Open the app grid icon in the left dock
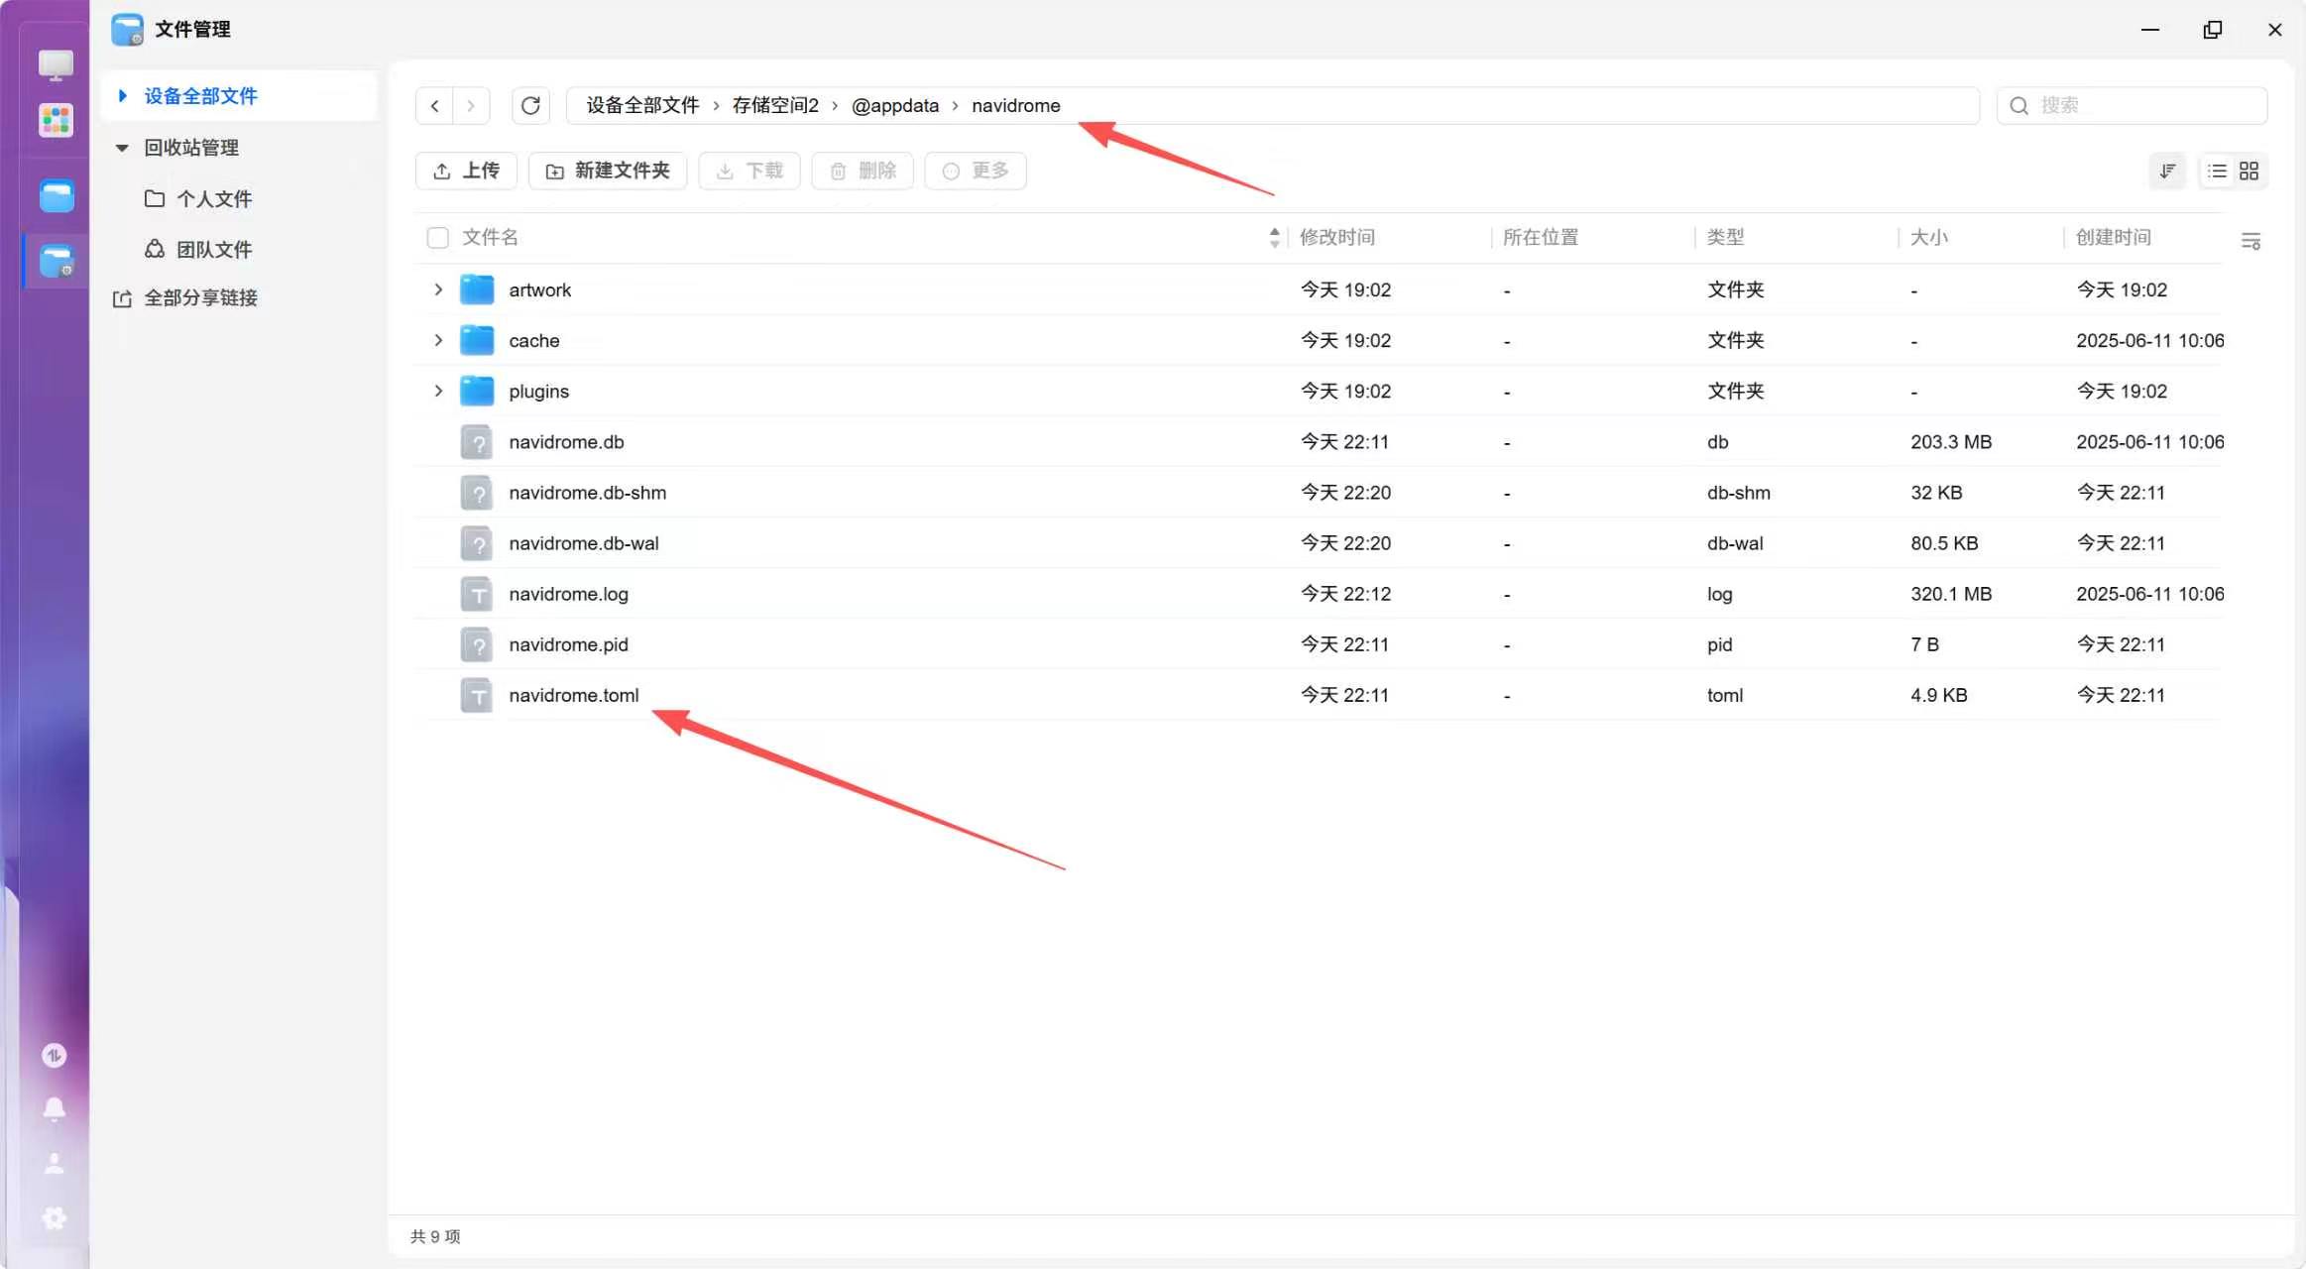This screenshot has width=2306, height=1269. point(56,120)
